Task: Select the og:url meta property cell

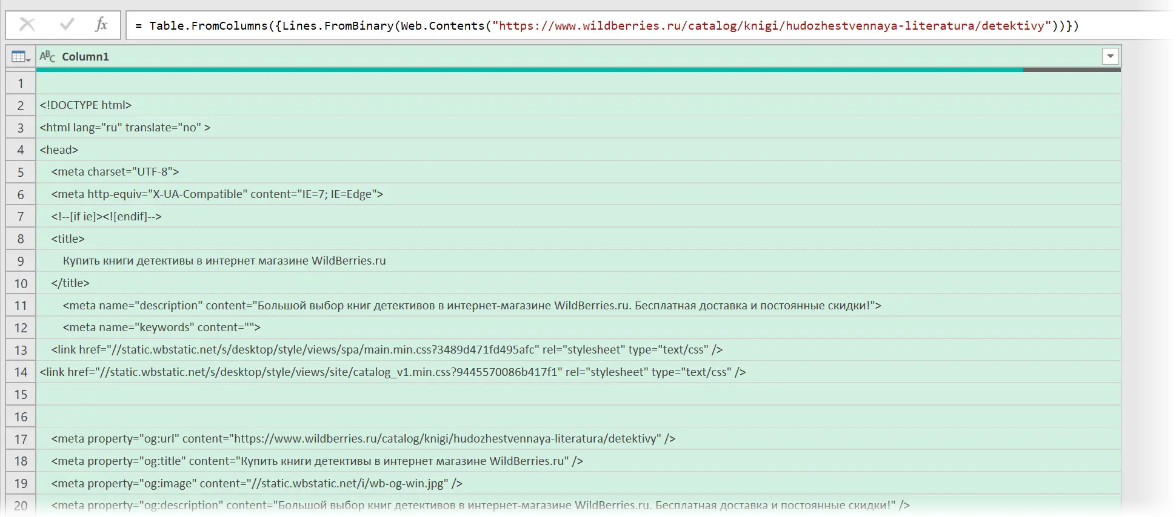Action: point(578,439)
